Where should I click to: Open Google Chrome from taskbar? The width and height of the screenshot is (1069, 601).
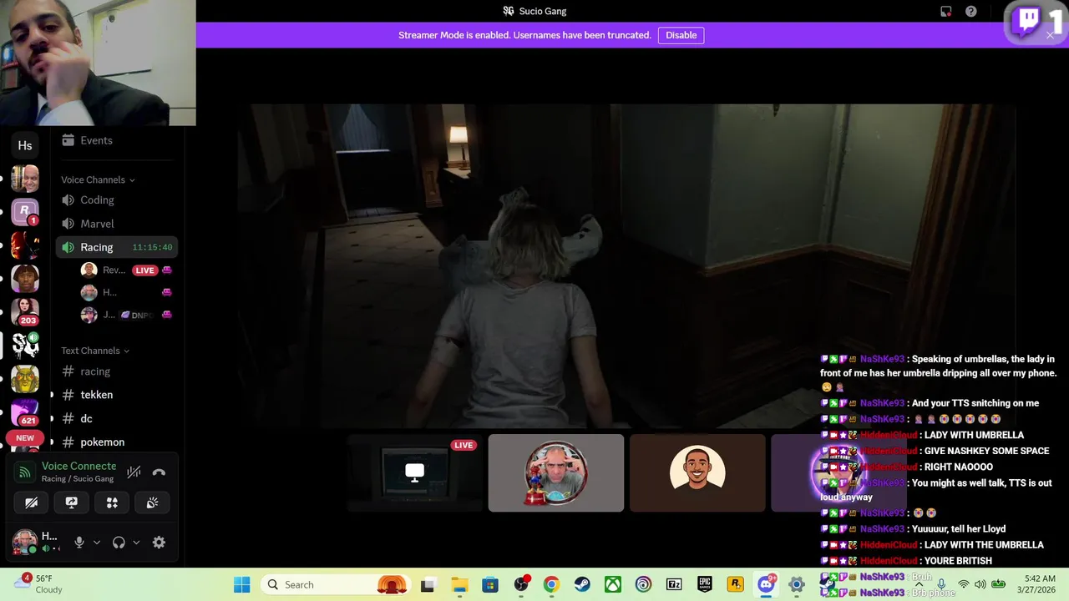551,584
